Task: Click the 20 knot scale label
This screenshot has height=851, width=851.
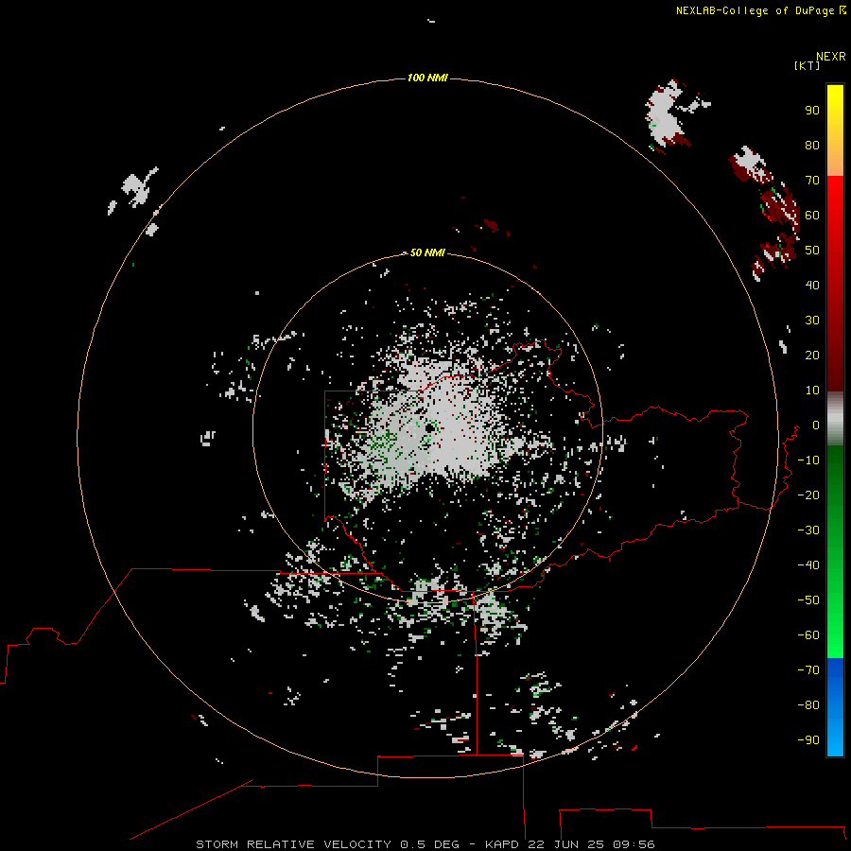Action: click(x=812, y=355)
